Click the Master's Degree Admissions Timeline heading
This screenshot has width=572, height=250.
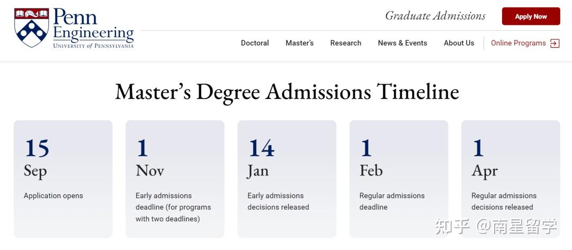(x=287, y=92)
